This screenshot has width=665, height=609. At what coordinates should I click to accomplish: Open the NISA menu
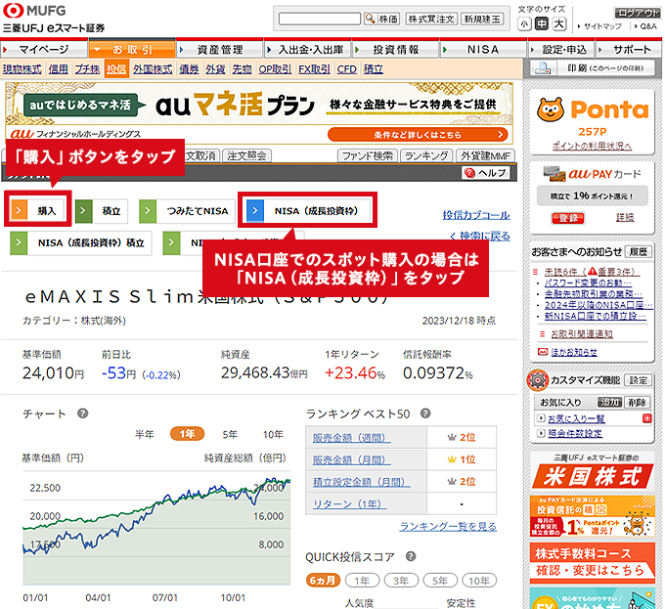pyautogui.click(x=483, y=50)
